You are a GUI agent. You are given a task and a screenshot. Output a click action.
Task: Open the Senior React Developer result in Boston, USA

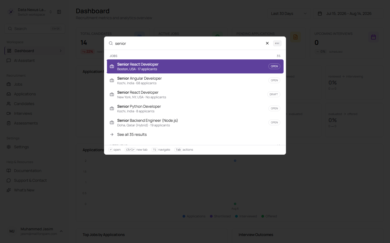point(195,66)
